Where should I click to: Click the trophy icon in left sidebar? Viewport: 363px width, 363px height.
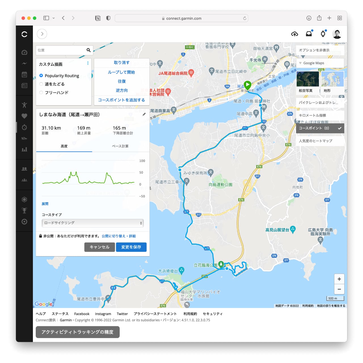(x=24, y=210)
